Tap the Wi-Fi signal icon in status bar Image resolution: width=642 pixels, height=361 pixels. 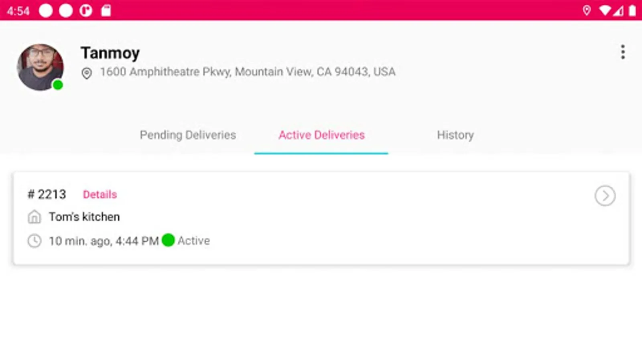604,10
